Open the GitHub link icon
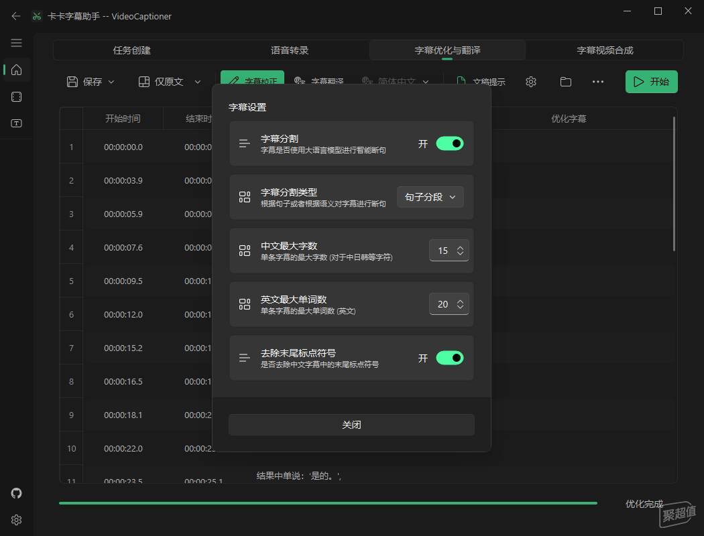Image resolution: width=704 pixels, height=536 pixels. 17,493
